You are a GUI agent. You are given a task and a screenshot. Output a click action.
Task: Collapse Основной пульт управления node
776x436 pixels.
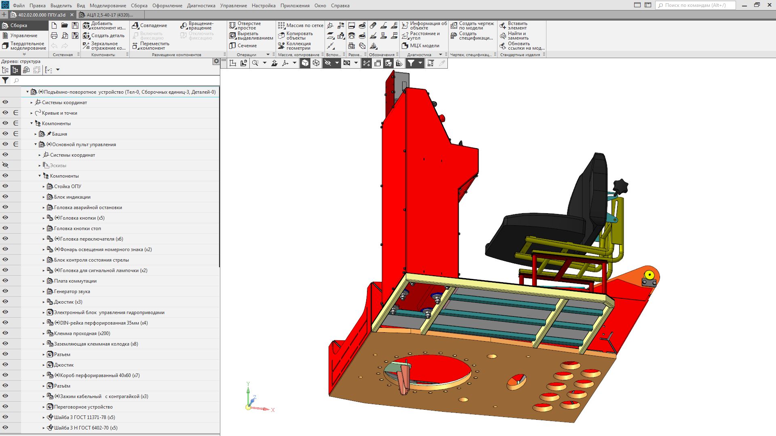point(36,145)
